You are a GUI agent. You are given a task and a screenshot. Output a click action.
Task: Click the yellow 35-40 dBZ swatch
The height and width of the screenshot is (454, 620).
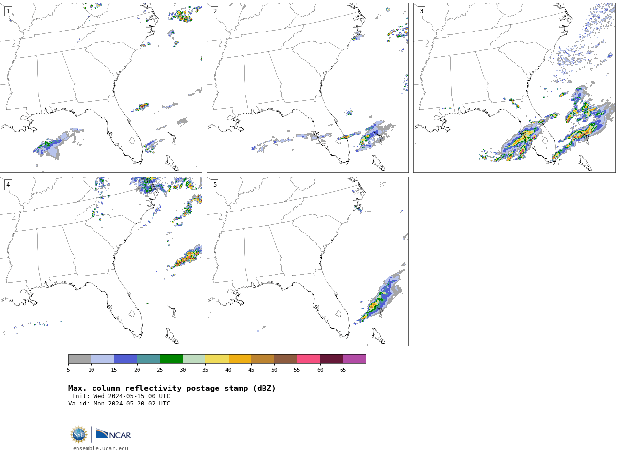(217, 359)
